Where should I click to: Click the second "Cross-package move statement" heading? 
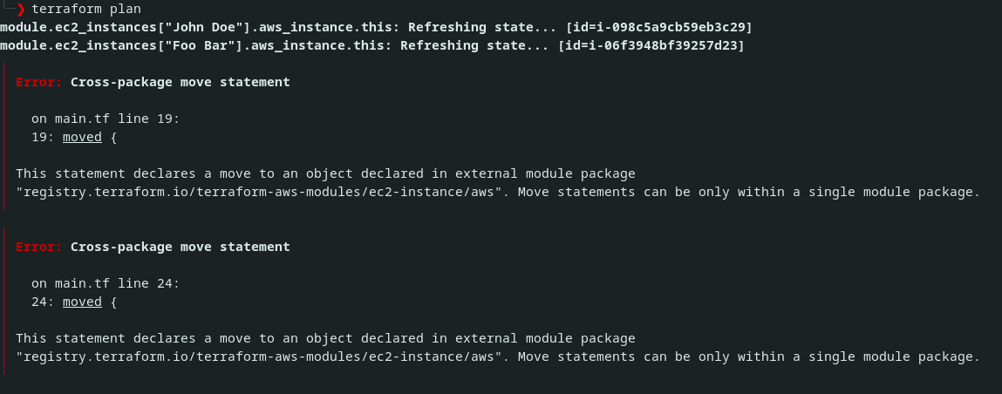pos(180,247)
